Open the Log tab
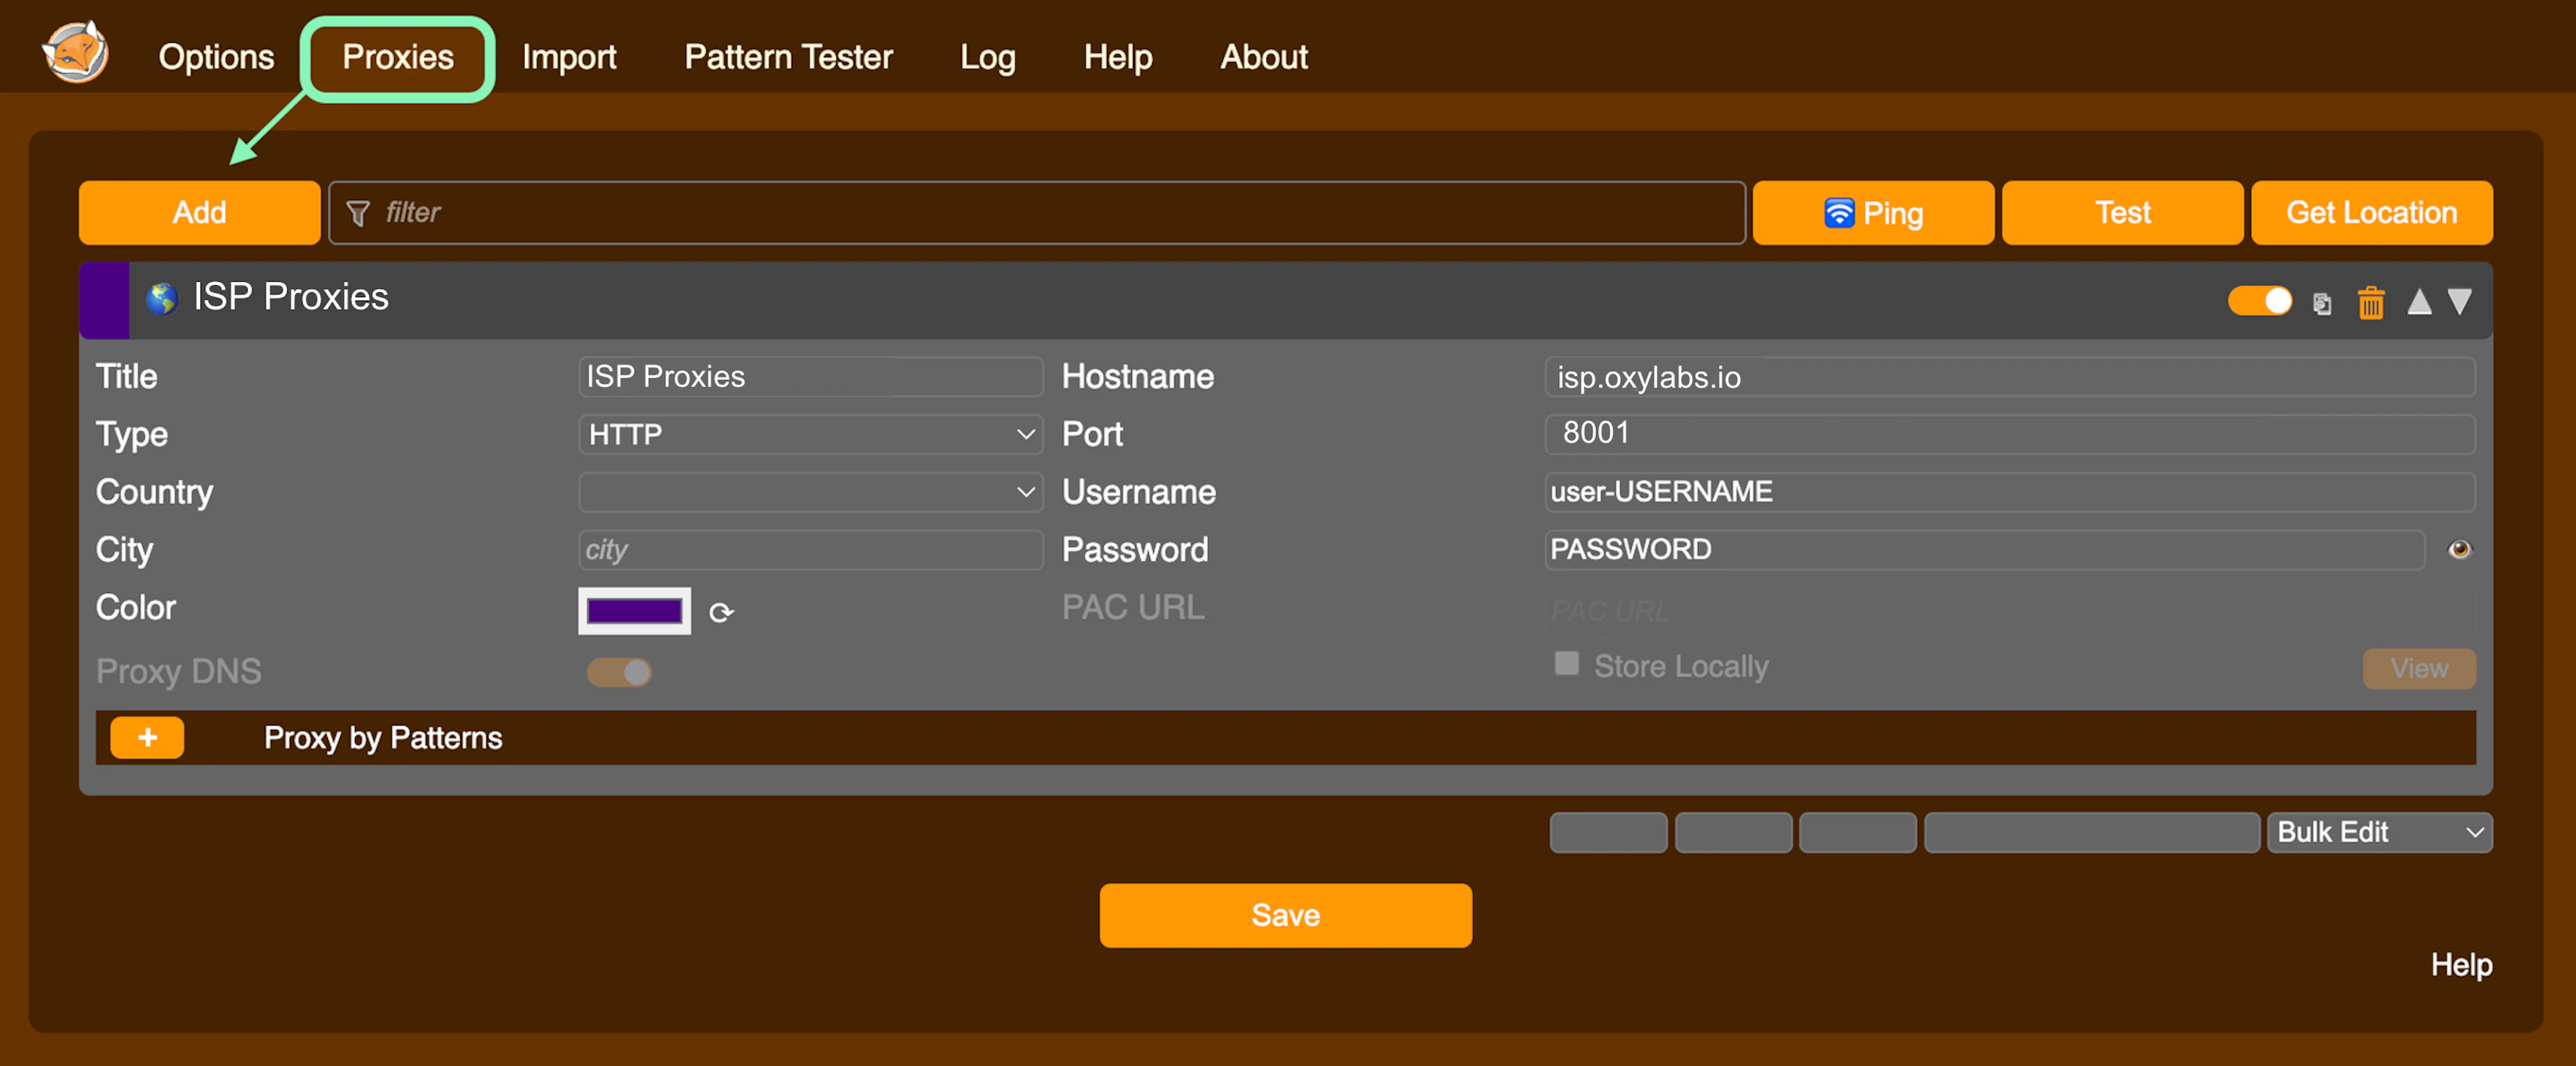The image size is (2576, 1066). [987, 57]
